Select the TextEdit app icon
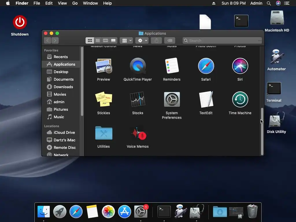 [x=206, y=99]
